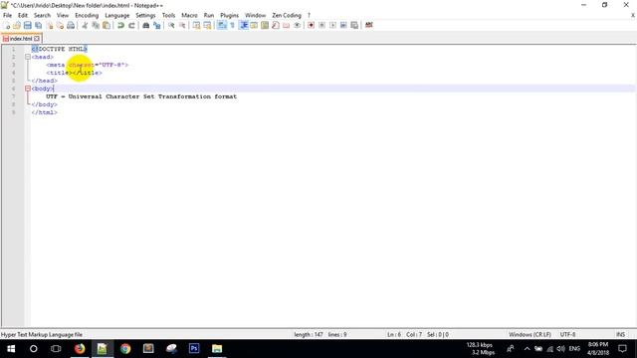This screenshot has width=637, height=358.
Task: Click the Paste toolbar icon
Action: click(x=106, y=25)
